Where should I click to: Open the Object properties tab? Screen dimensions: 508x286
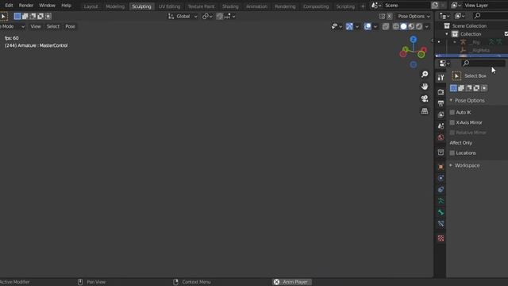click(441, 167)
